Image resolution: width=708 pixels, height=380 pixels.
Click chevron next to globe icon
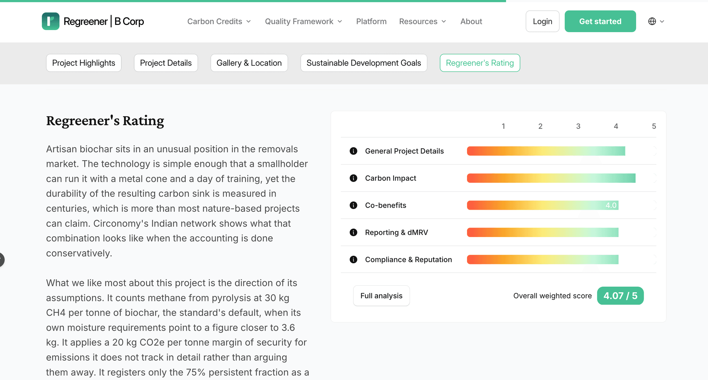662,21
